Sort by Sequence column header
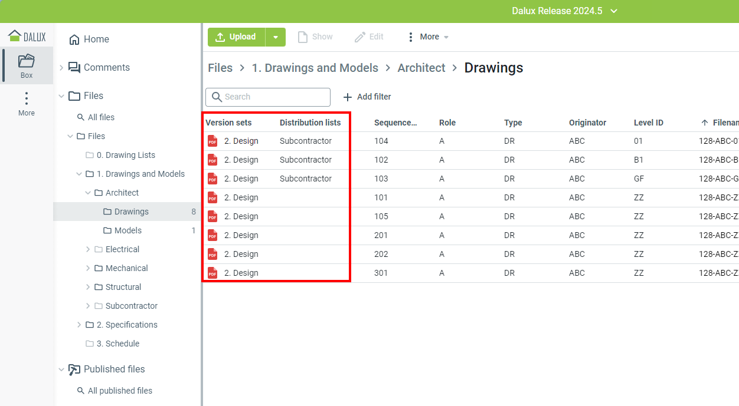This screenshot has width=739, height=406. click(395, 123)
